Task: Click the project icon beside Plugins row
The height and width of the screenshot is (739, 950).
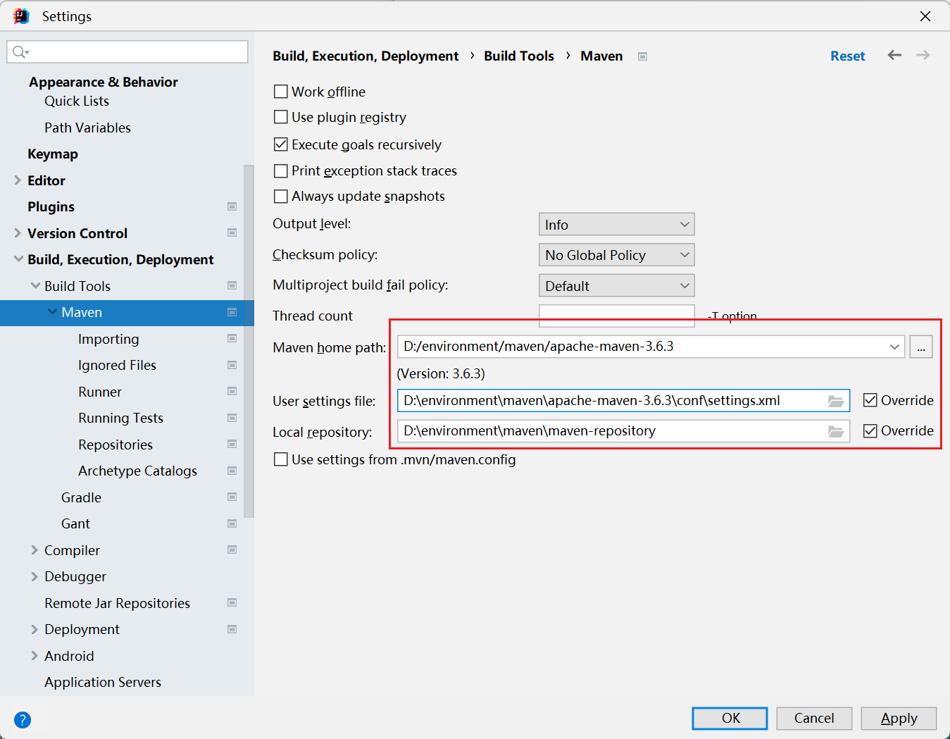Action: pyautogui.click(x=232, y=206)
